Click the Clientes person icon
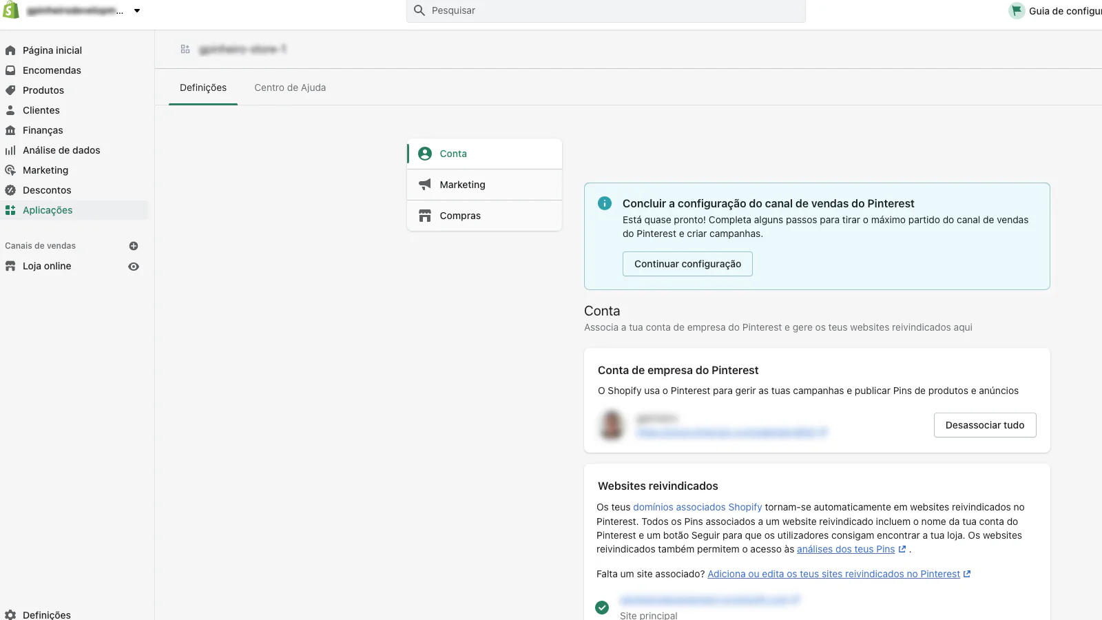Image resolution: width=1102 pixels, height=620 pixels. pos(10,110)
